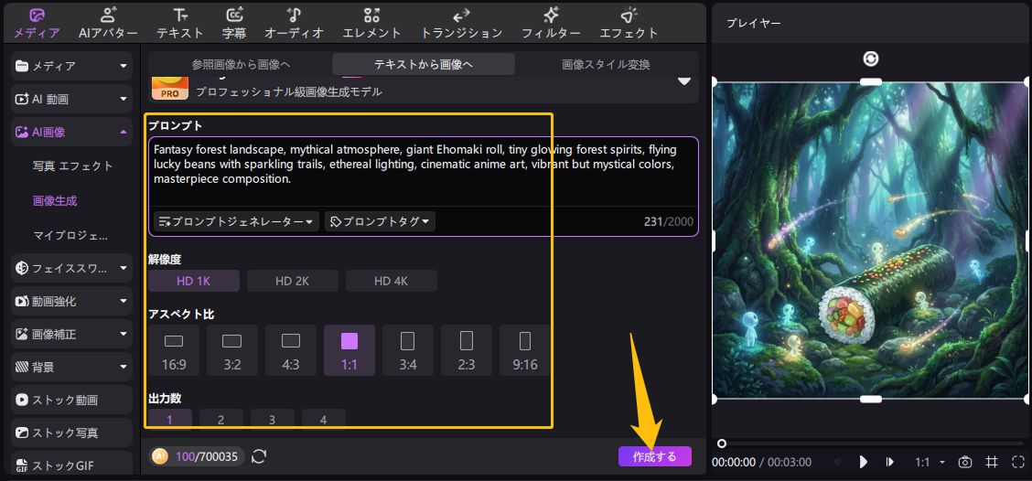
Task: Open the メディア tab in top toolbar
Action: pos(37,23)
